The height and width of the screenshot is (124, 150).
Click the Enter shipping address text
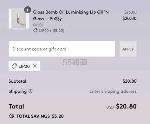point(113,91)
